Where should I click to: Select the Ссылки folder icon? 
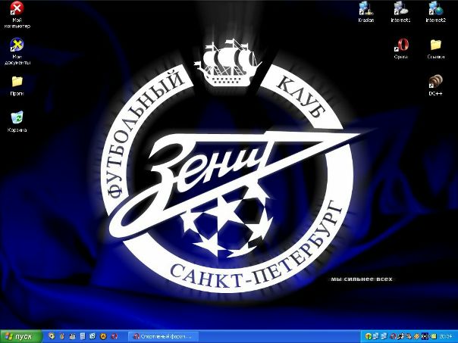435,45
